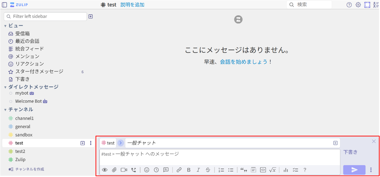Click チャンネルを作成 link
The width and height of the screenshot is (380, 177).
[x=30, y=169]
